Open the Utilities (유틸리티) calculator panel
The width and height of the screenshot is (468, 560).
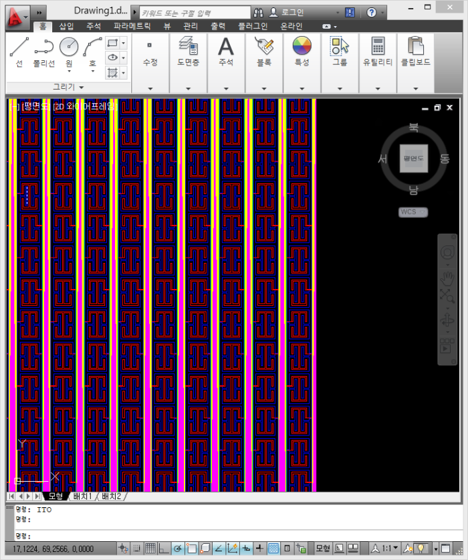[x=378, y=51]
